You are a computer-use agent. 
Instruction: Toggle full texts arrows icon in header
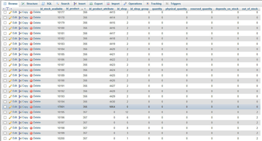click(7, 9)
